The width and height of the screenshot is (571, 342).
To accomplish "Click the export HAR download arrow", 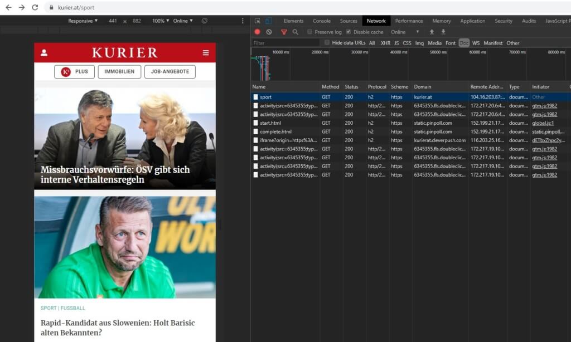I will point(443,32).
